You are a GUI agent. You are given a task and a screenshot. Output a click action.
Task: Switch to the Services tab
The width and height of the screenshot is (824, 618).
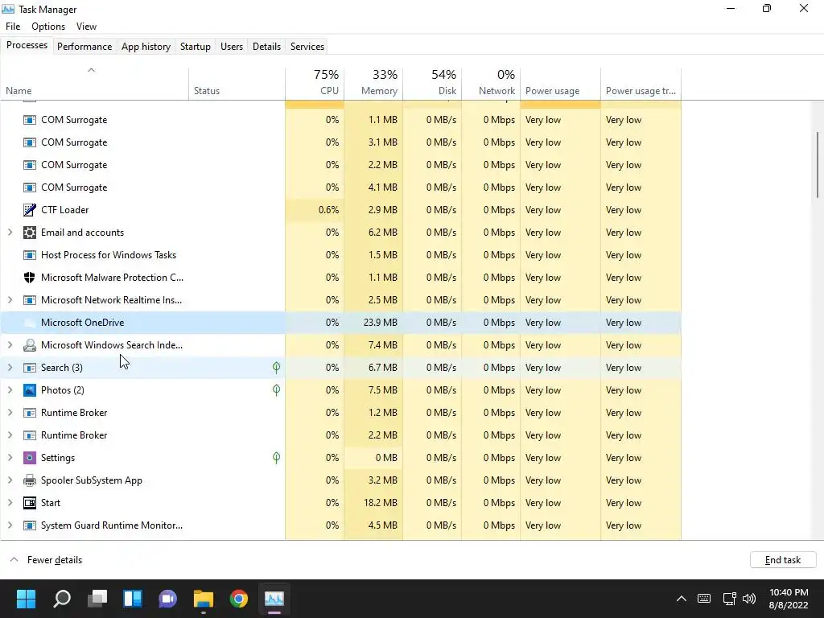point(307,46)
